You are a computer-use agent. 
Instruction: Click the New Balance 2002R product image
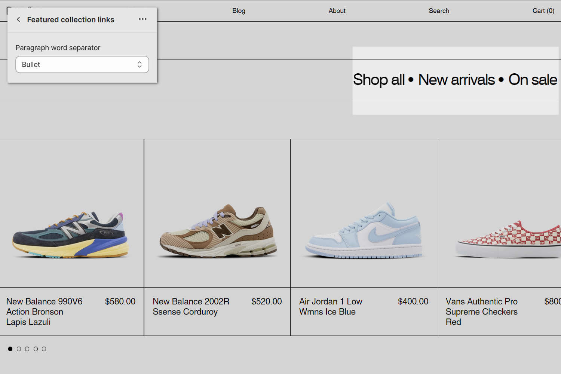(217, 214)
